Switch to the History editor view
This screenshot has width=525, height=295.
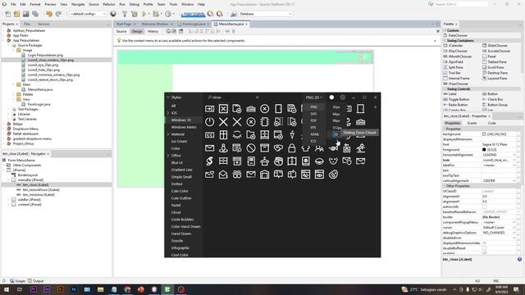[153, 31]
